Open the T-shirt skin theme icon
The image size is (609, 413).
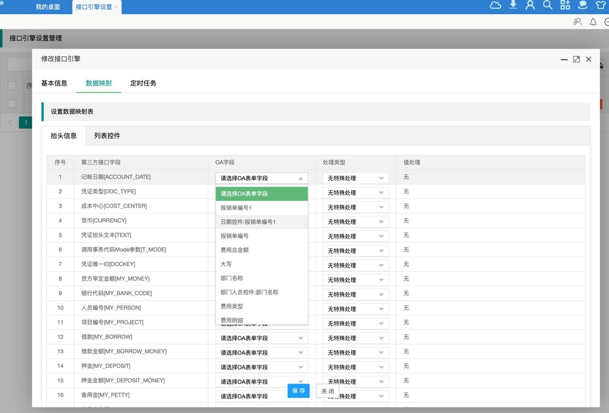tap(600, 5)
